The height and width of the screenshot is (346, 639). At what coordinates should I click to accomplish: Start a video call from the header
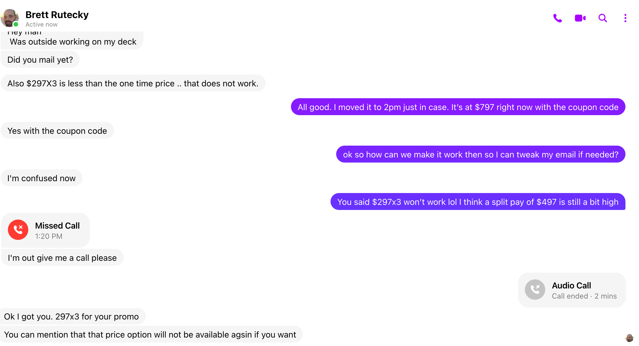tap(580, 18)
